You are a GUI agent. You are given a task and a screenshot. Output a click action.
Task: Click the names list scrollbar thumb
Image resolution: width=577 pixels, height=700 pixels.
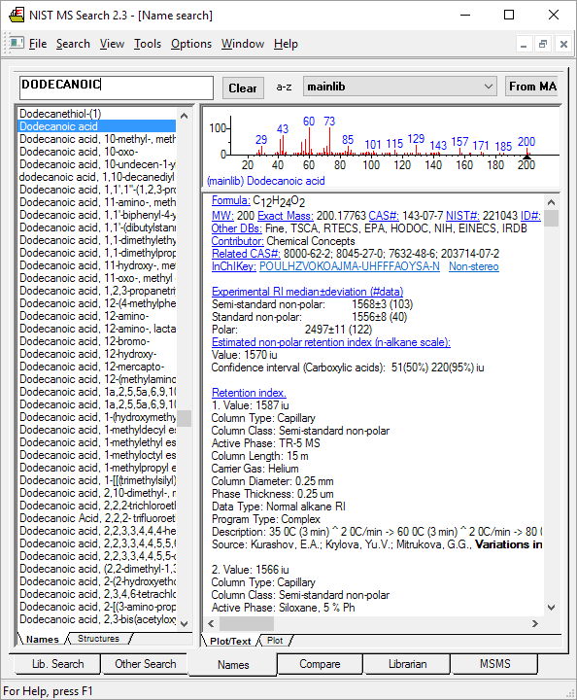coord(185,418)
